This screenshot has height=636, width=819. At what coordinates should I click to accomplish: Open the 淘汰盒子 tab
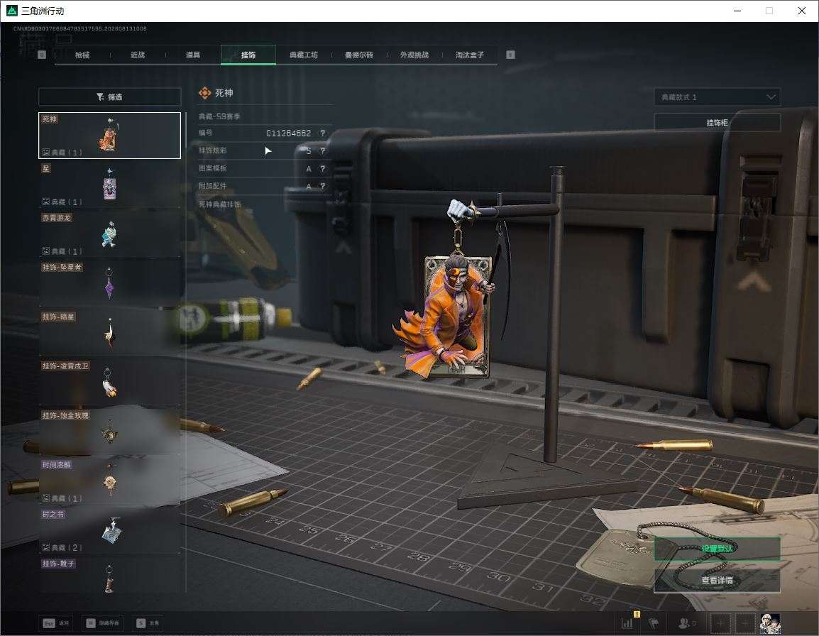coord(470,55)
